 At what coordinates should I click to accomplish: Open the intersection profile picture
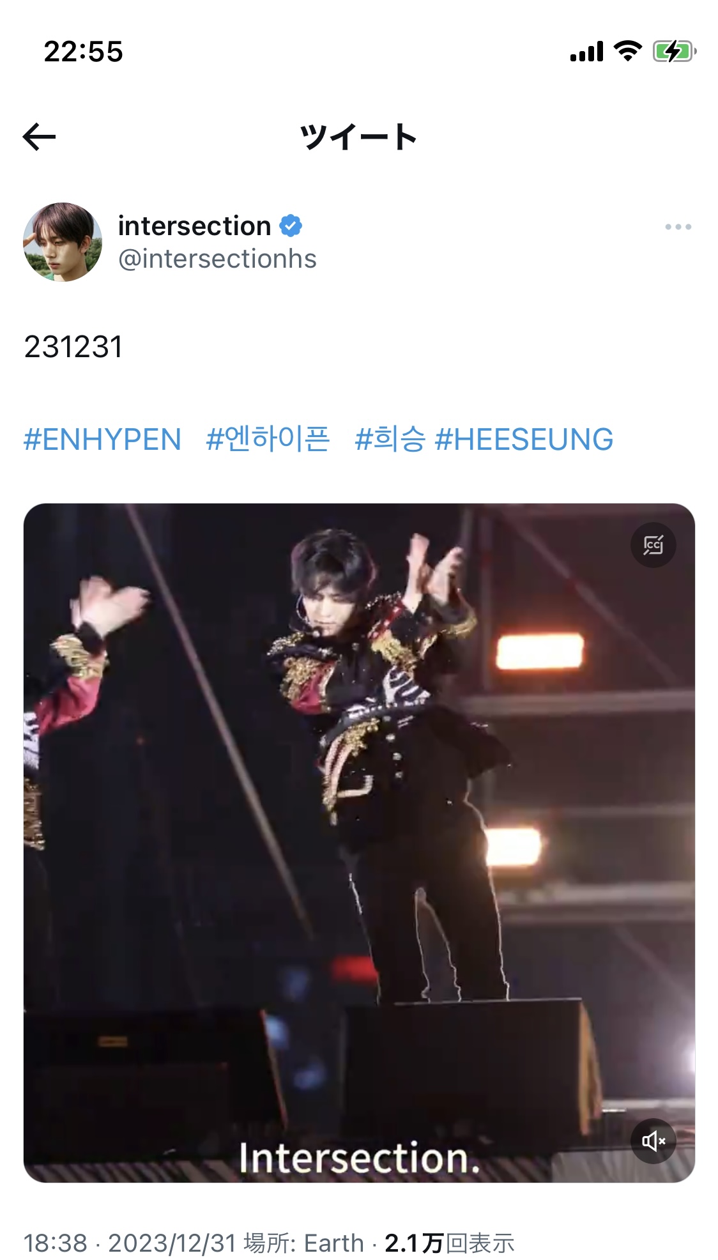tap(63, 242)
